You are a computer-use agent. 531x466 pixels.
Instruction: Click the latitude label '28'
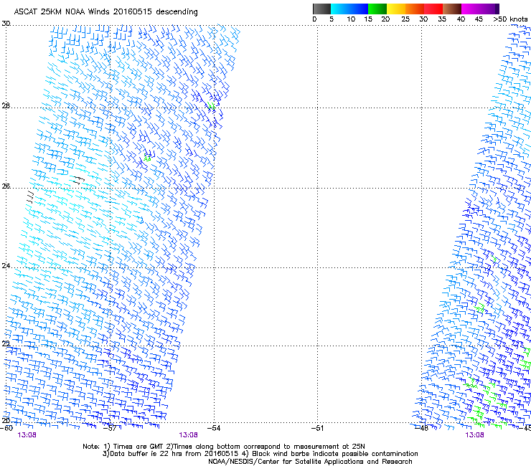click(x=6, y=106)
